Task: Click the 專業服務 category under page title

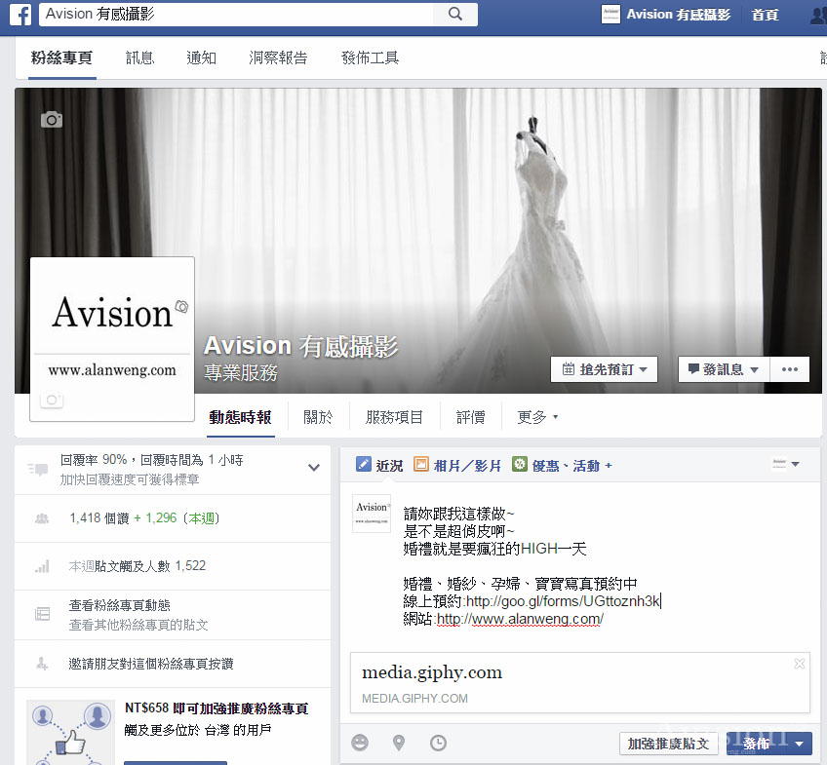Action: (241, 372)
